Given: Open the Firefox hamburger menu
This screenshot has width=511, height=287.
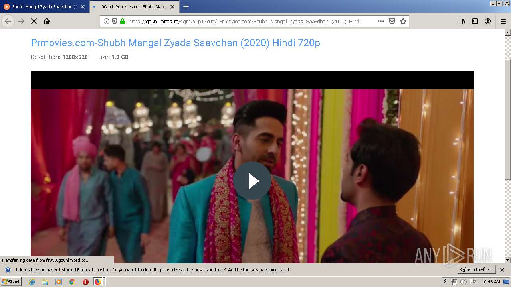Looking at the screenshot, I should click(503, 21).
